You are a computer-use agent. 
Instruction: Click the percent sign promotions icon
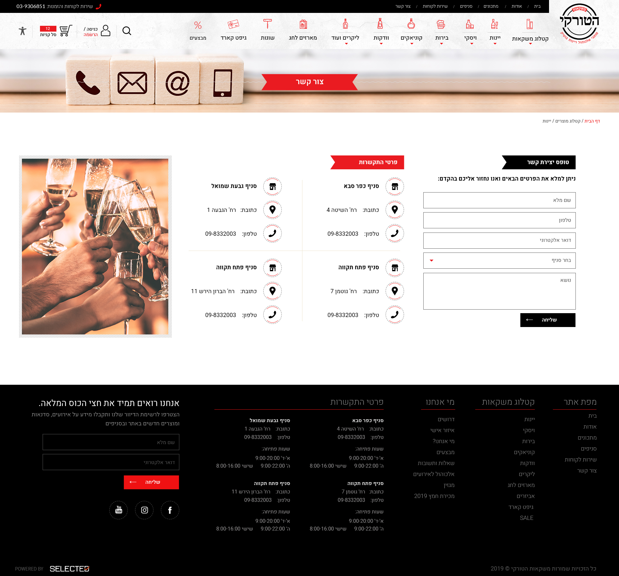click(x=198, y=25)
